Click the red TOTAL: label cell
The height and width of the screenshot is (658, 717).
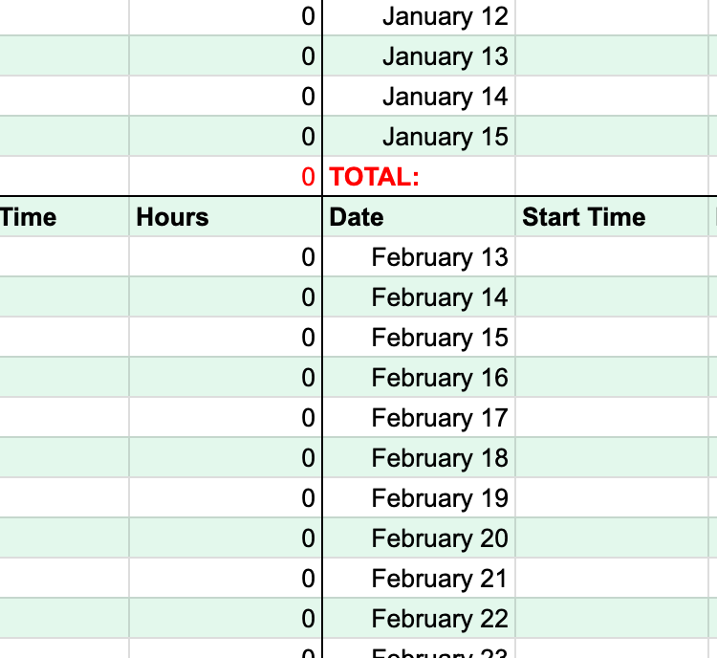point(421,177)
